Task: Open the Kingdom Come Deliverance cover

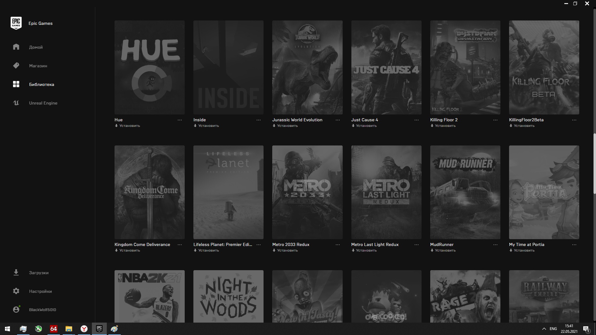Action: (x=150, y=192)
